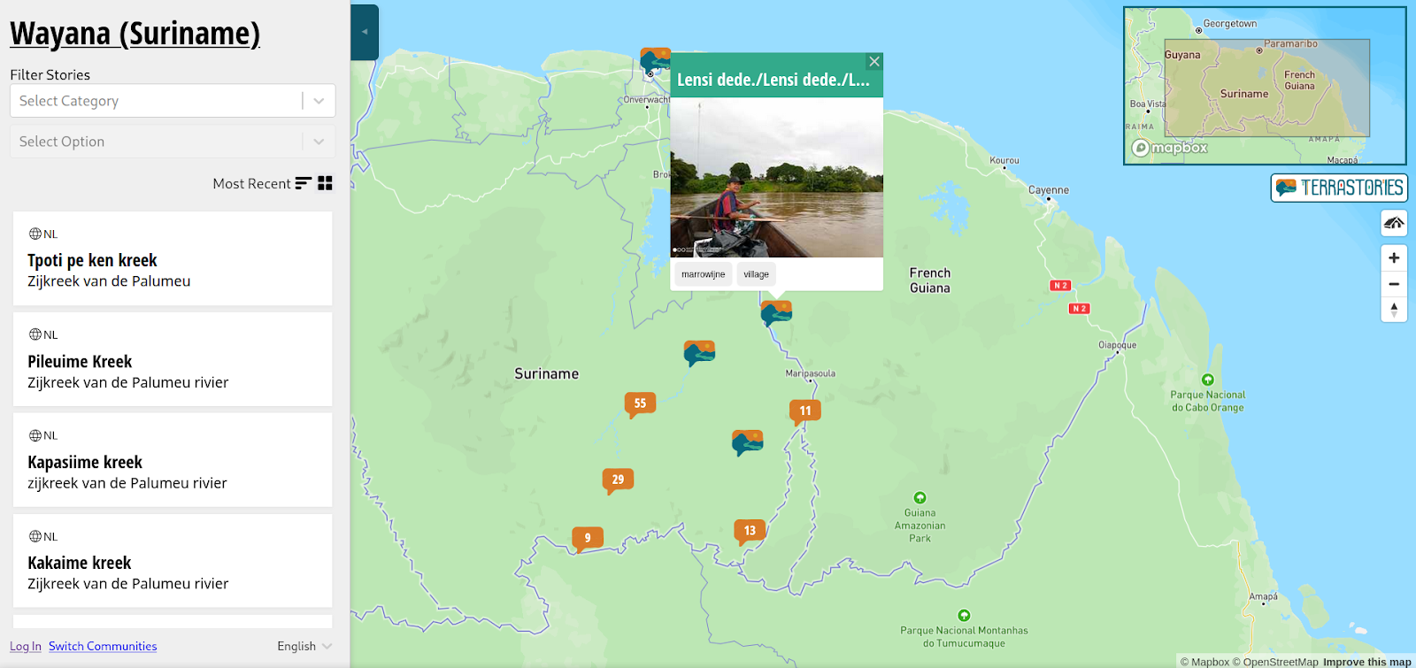Collapse the sidebar with the arrow tab
This screenshot has width=1416, height=668.
click(x=365, y=32)
